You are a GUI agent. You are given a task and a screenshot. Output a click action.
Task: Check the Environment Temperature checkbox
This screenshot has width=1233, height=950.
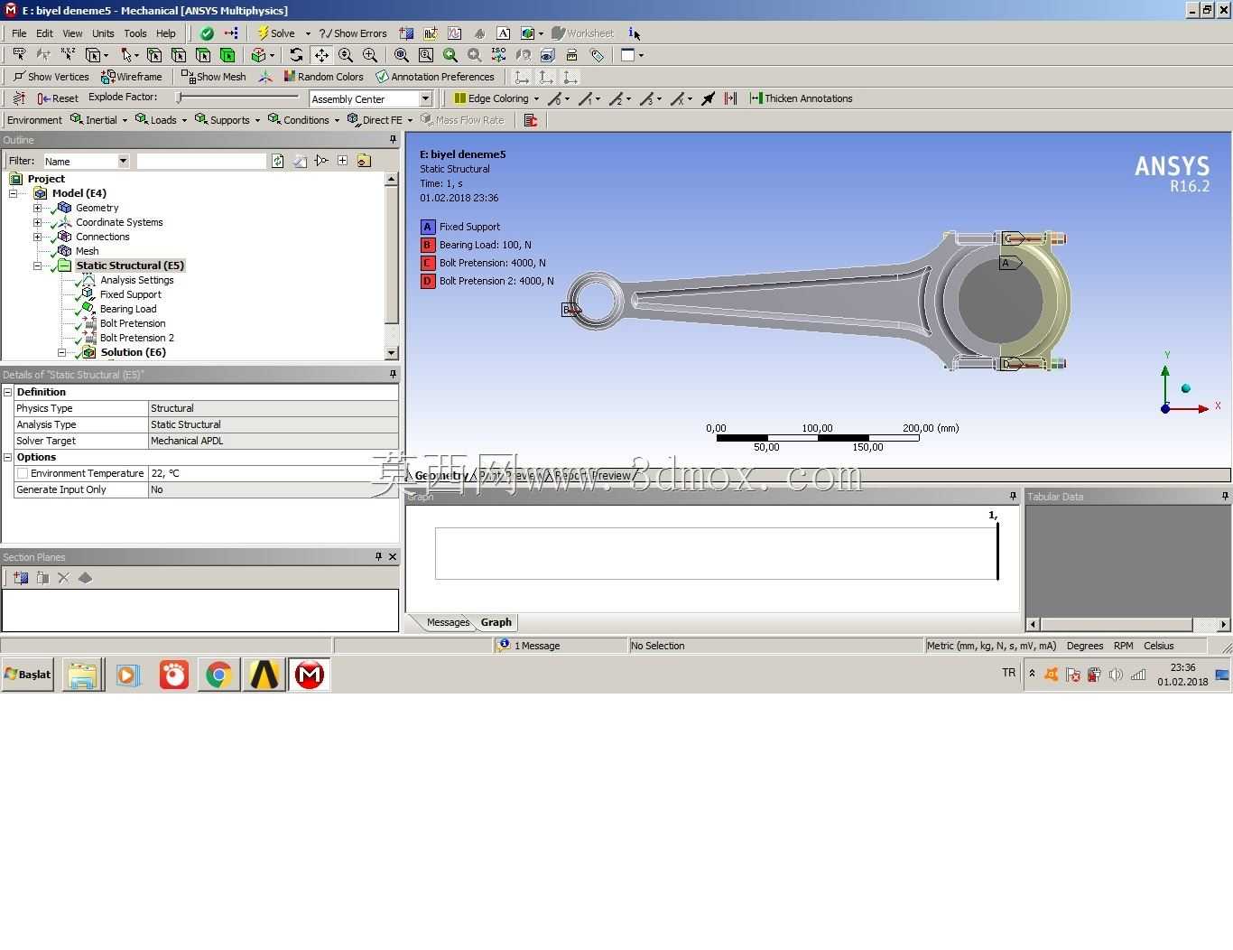pyautogui.click(x=23, y=473)
